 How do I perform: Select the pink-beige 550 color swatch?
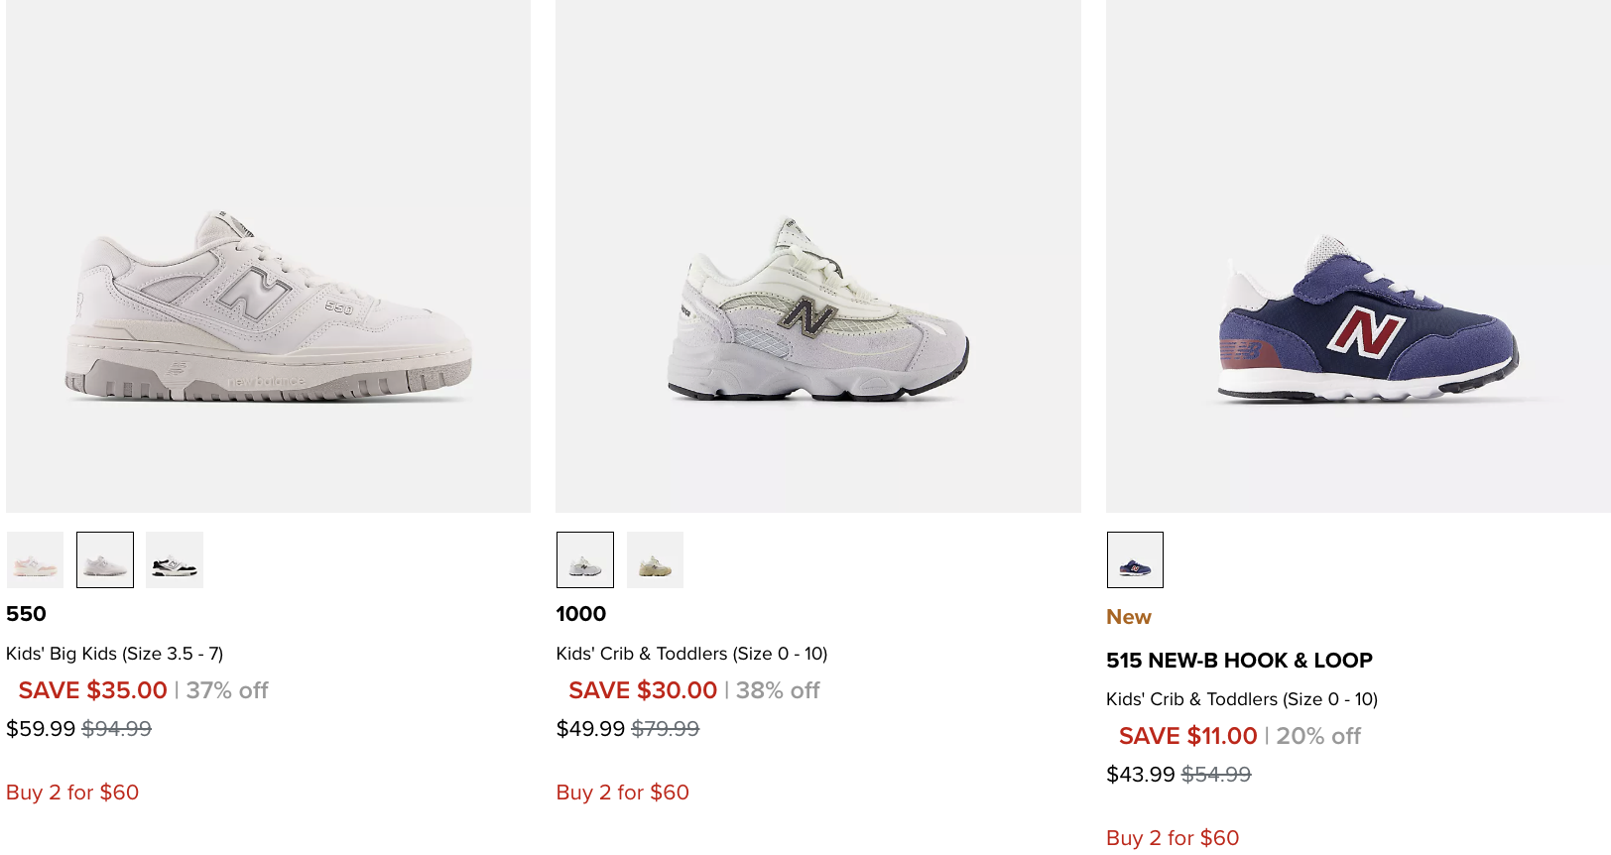click(x=35, y=559)
